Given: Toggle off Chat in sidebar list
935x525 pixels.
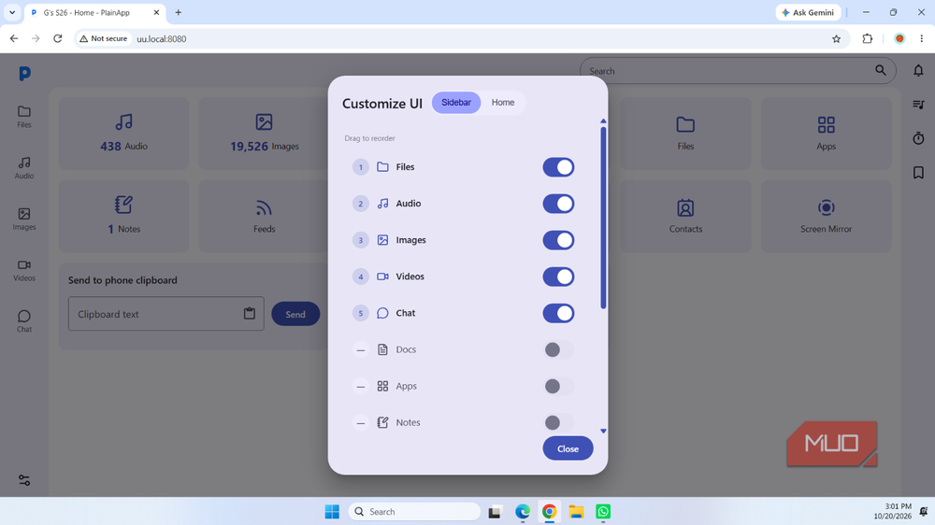Looking at the screenshot, I should (x=558, y=314).
